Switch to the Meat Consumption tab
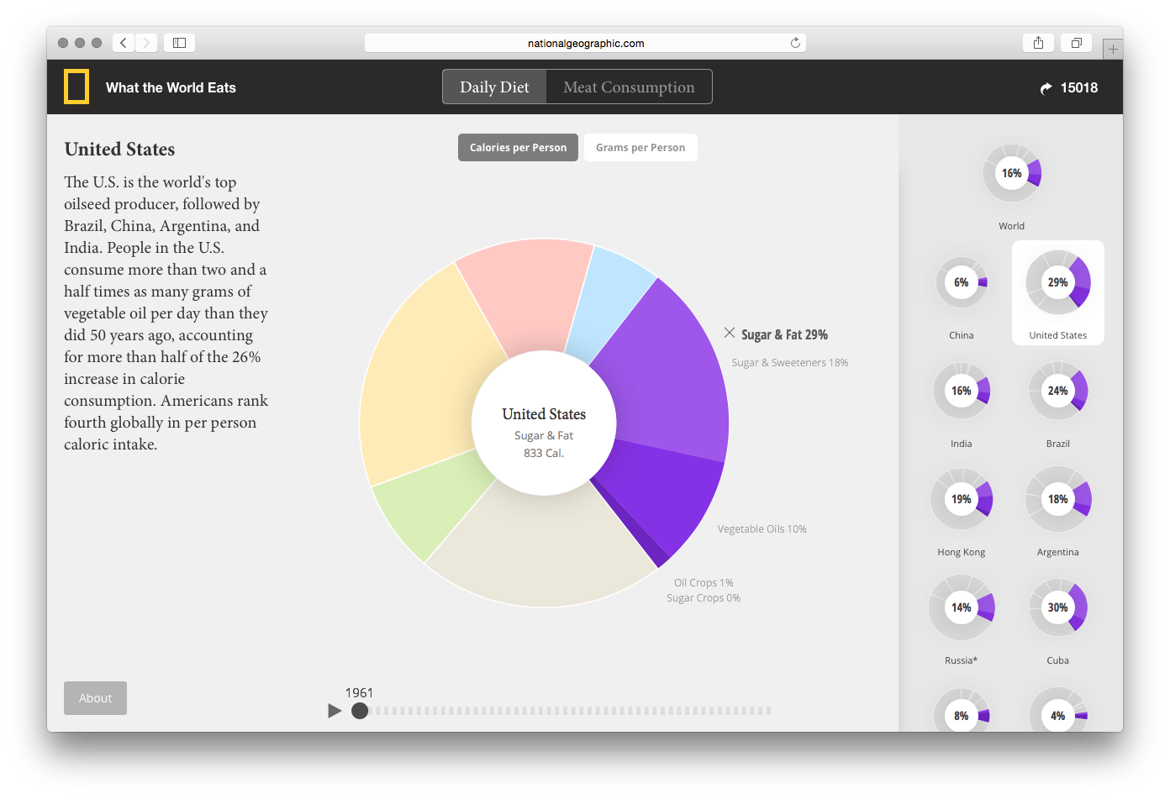The height and width of the screenshot is (799, 1170). (629, 87)
